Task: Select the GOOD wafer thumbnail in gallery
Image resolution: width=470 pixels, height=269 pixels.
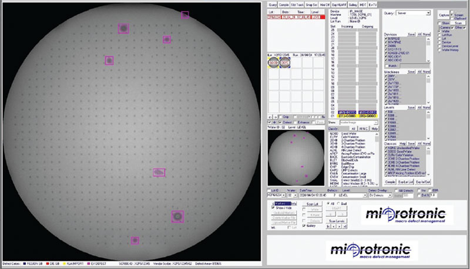Action: [x=273, y=63]
